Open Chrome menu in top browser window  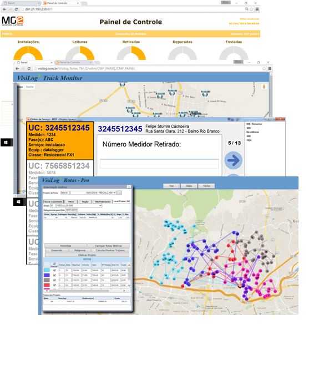[257, 9]
